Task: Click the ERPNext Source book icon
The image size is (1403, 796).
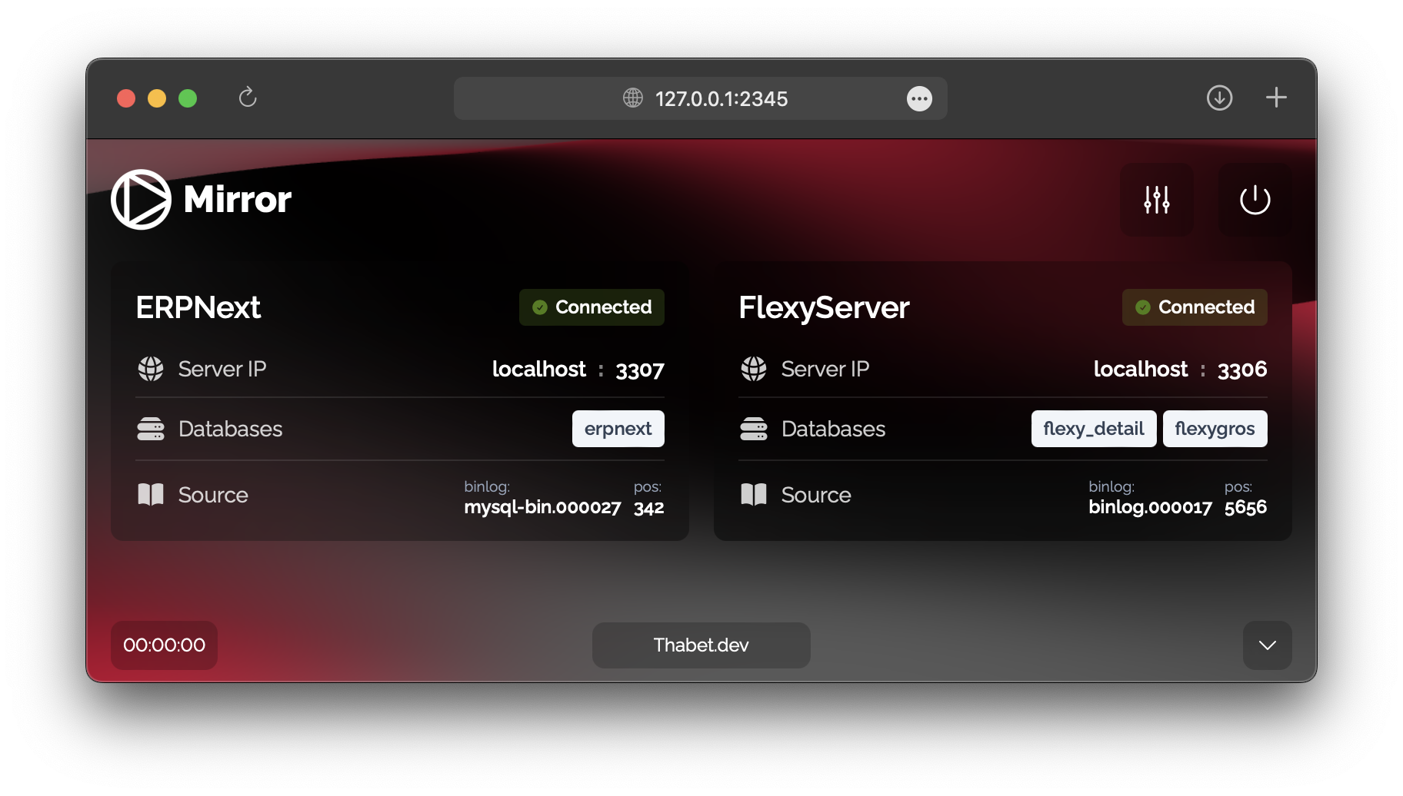Action: 151,495
